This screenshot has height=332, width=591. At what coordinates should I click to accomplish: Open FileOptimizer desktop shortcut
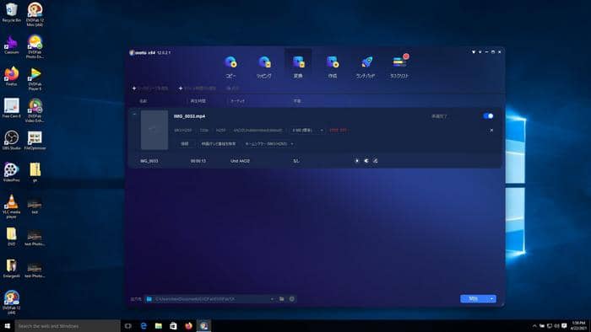tap(35, 140)
